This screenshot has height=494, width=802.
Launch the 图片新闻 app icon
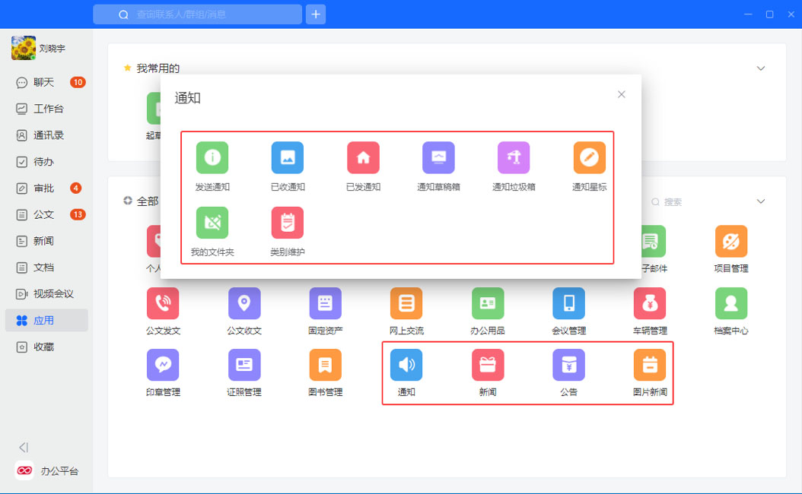[650, 366]
